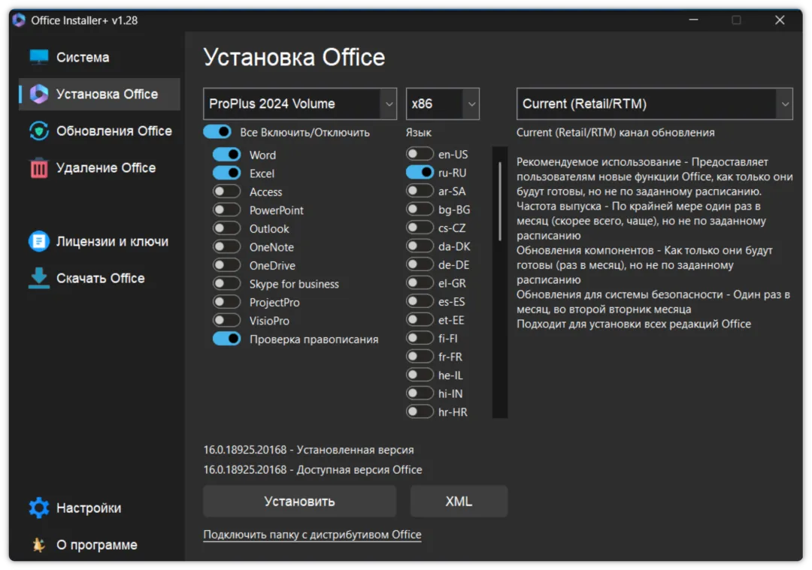Enable he-IL language toggle
This screenshot has height=570, width=812.
point(420,375)
